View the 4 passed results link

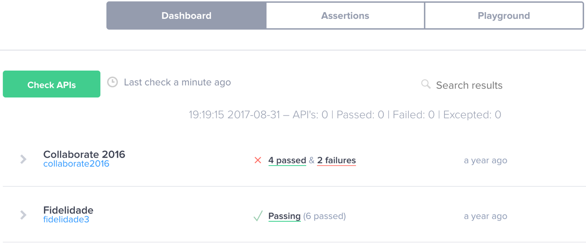coord(287,160)
